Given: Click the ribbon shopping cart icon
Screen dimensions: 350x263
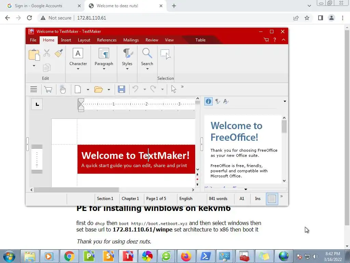Looking at the screenshot, I should point(266,40).
